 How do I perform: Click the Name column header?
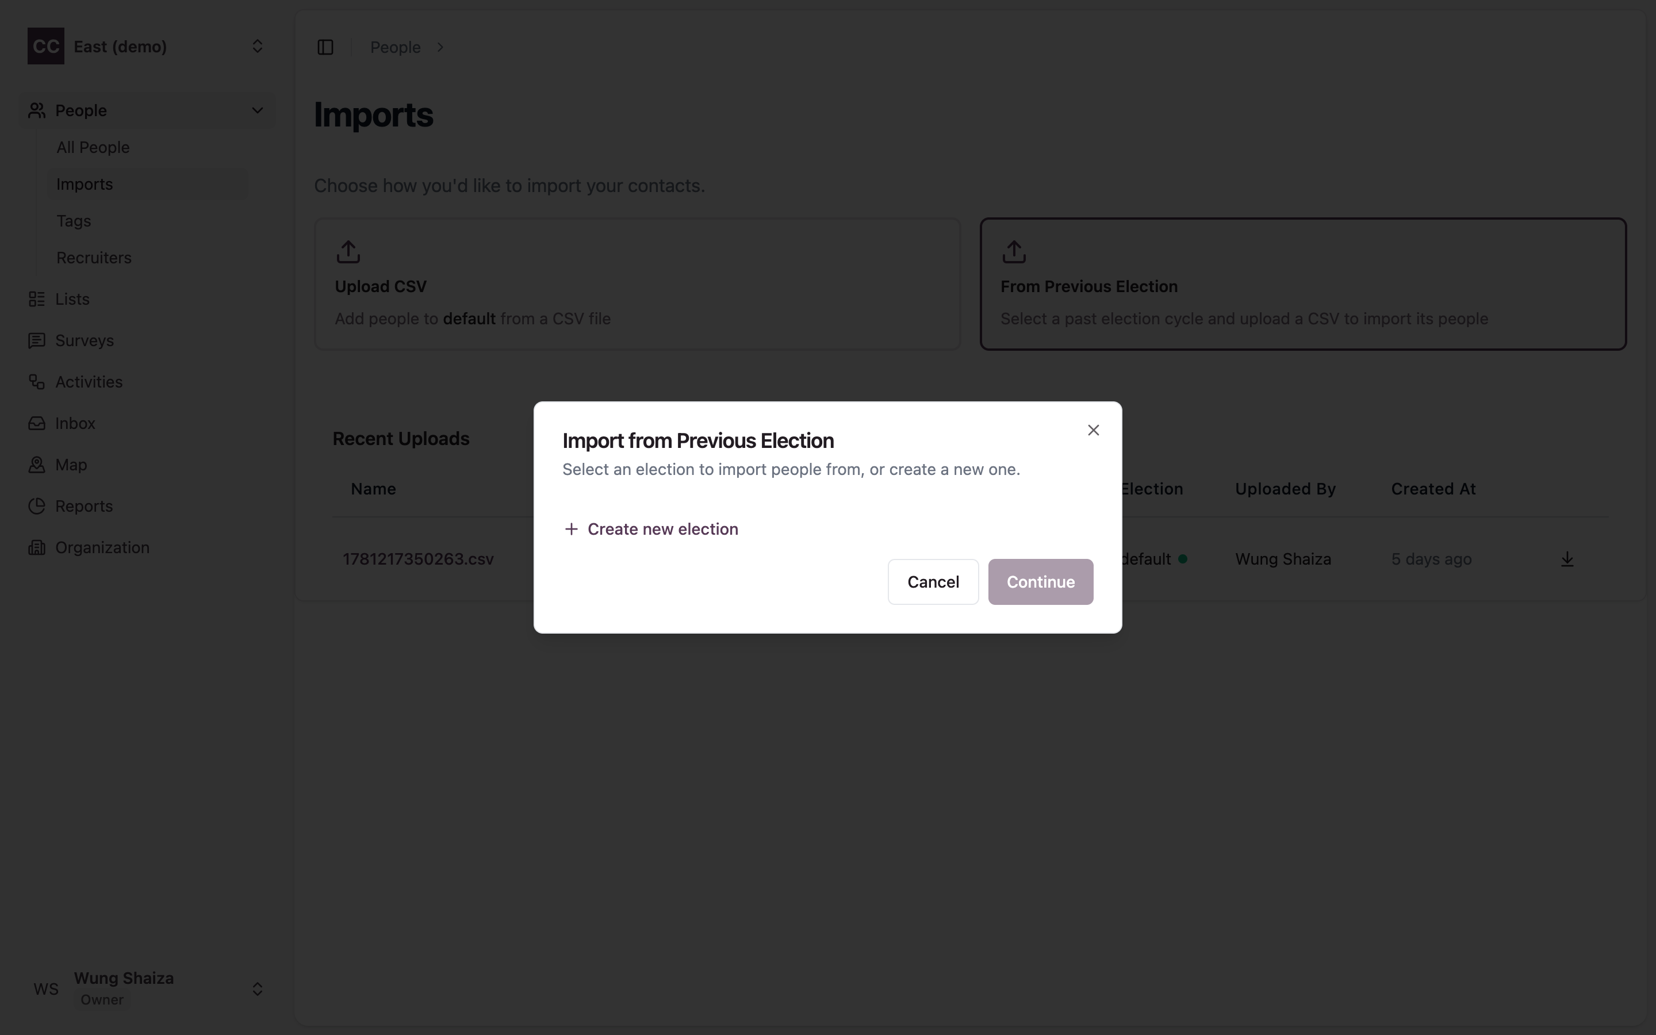[x=374, y=489]
